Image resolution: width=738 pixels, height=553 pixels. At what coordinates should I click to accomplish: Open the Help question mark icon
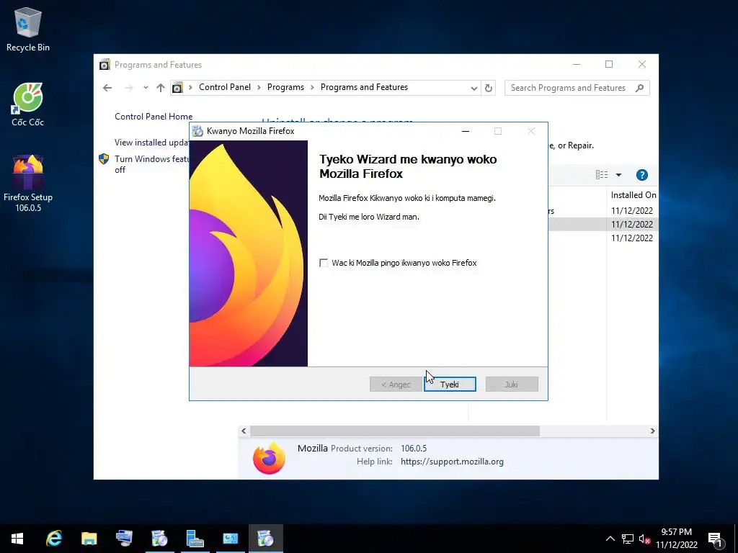tap(642, 175)
